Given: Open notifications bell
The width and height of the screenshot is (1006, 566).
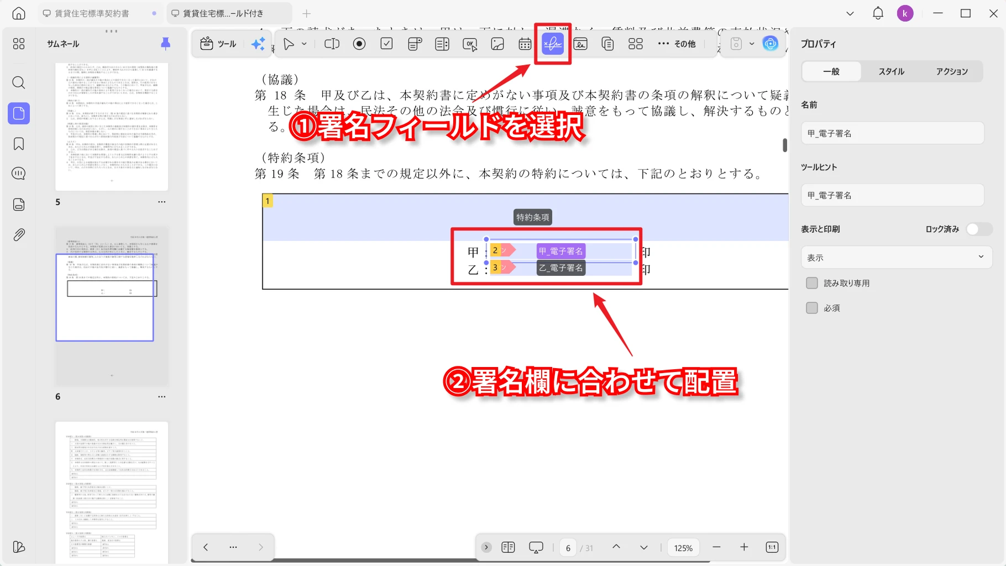Looking at the screenshot, I should (878, 13).
